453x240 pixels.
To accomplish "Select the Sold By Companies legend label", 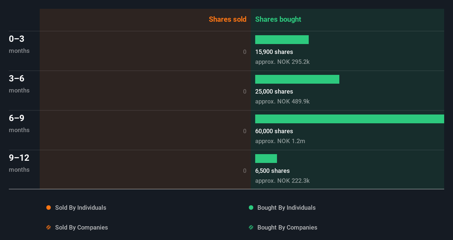I will [81, 228].
